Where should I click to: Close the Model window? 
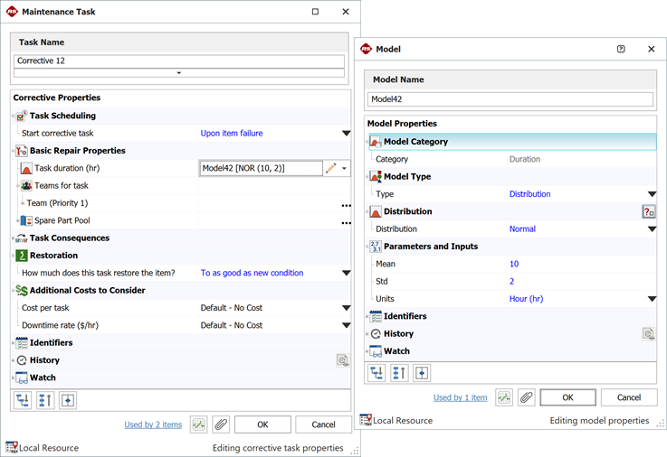(x=652, y=49)
